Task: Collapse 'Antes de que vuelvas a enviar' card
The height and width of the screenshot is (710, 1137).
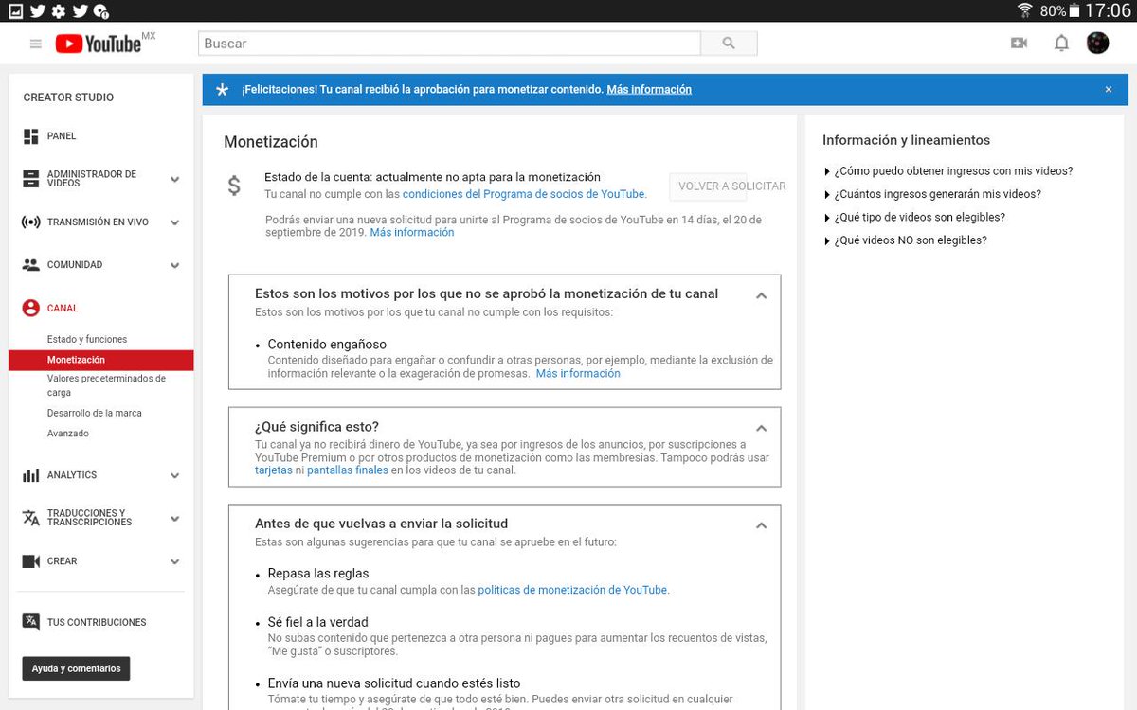Action: coord(761,525)
